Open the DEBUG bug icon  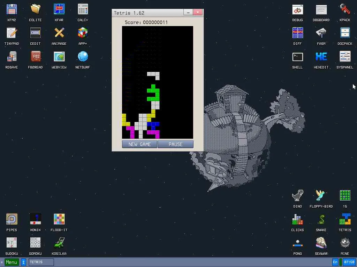click(298, 9)
